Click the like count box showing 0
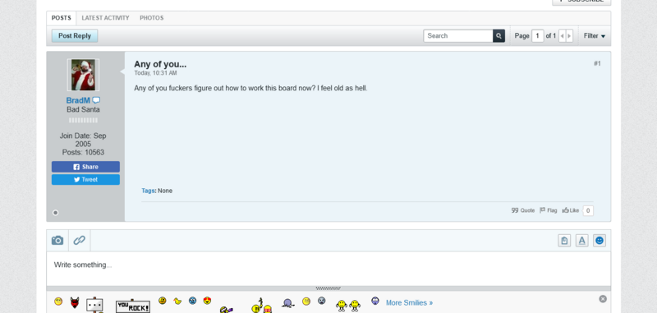 coord(588,211)
